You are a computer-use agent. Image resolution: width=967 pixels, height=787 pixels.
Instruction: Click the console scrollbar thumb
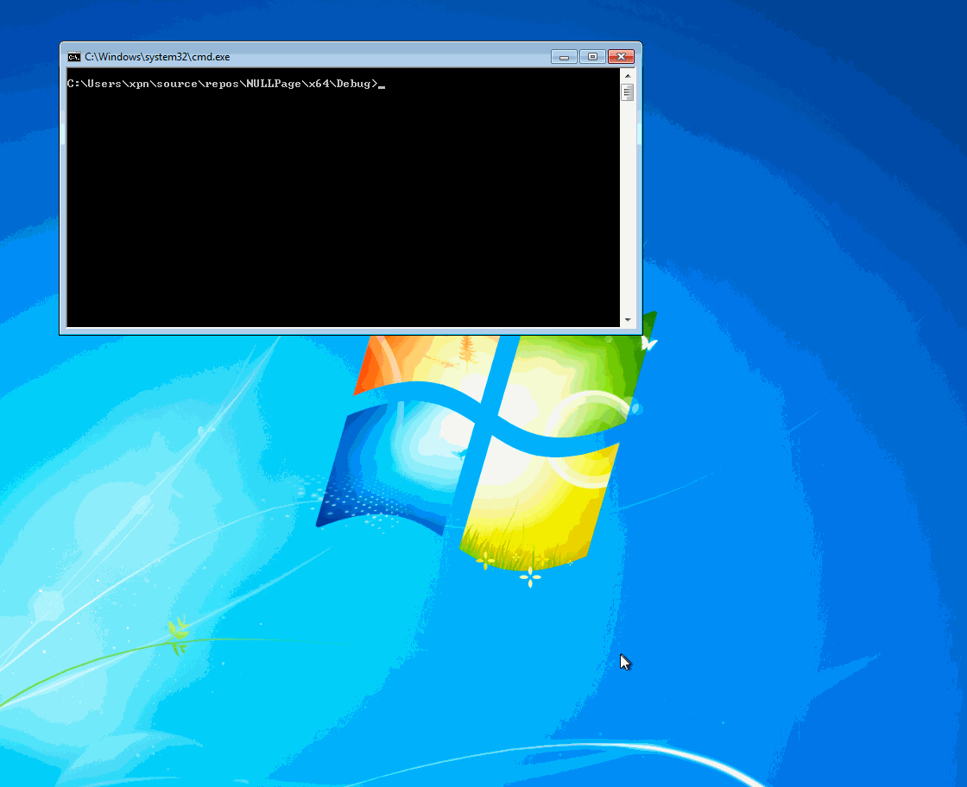pos(628,91)
